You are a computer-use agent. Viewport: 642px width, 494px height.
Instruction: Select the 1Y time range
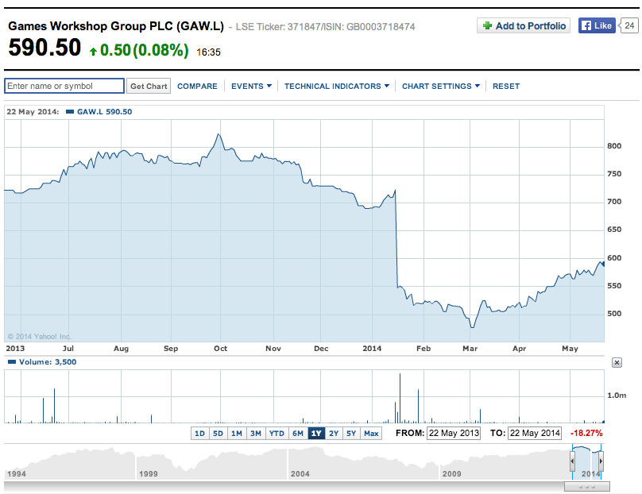coord(316,434)
